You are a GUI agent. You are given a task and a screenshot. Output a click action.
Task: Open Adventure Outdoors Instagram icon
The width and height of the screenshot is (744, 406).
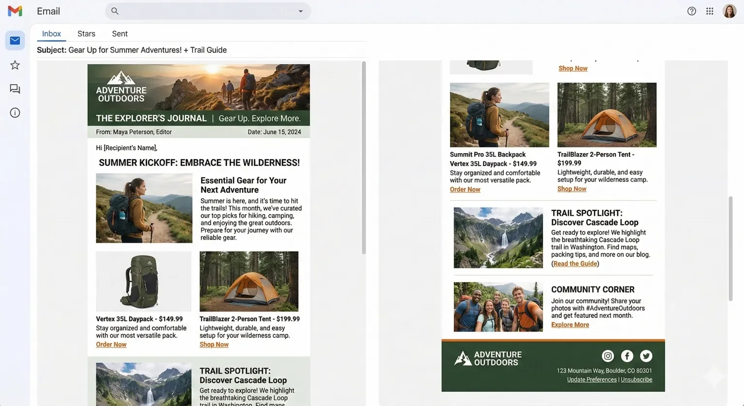608,356
